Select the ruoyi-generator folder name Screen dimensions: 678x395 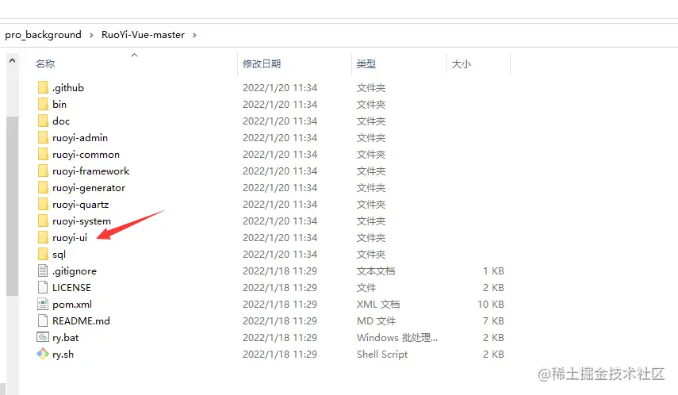pyautogui.click(x=89, y=187)
